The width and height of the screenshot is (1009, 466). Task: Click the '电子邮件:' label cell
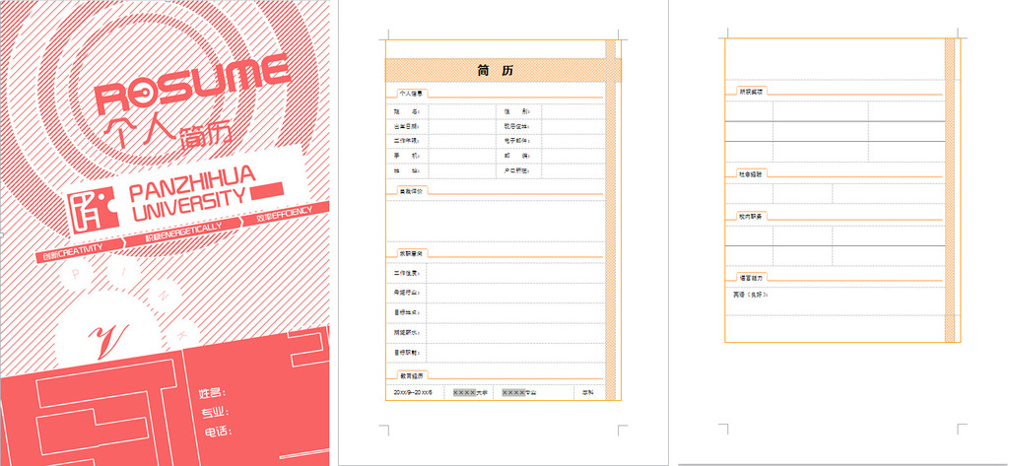pos(517,140)
